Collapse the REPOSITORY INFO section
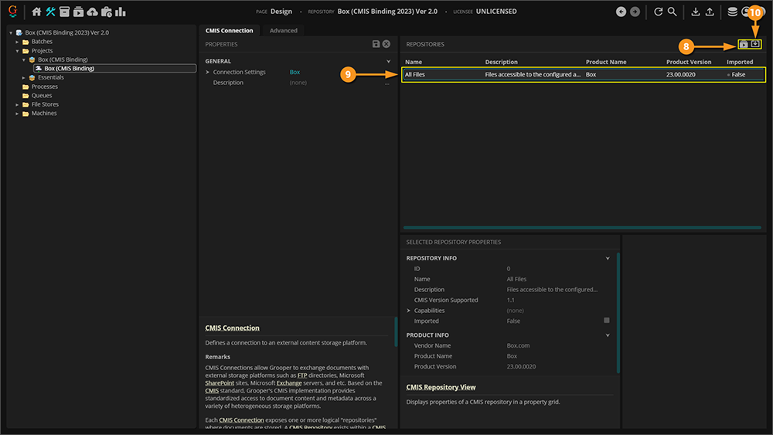Viewport: 773px width, 435px height. (x=608, y=258)
